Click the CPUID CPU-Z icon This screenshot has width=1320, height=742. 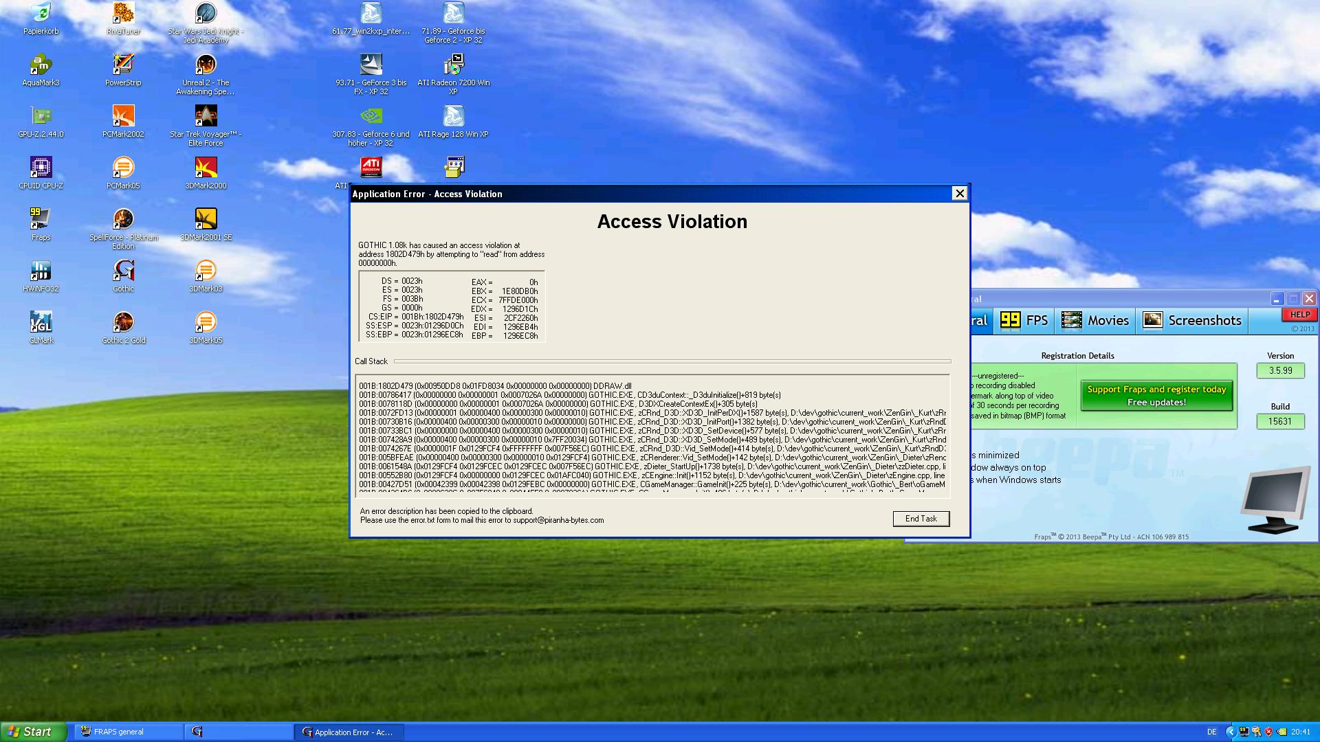click(x=41, y=168)
